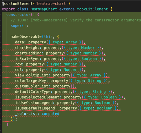
Task: Click the viewTooltipList property key
Action: pyautogui.click(x=32, y=75)
